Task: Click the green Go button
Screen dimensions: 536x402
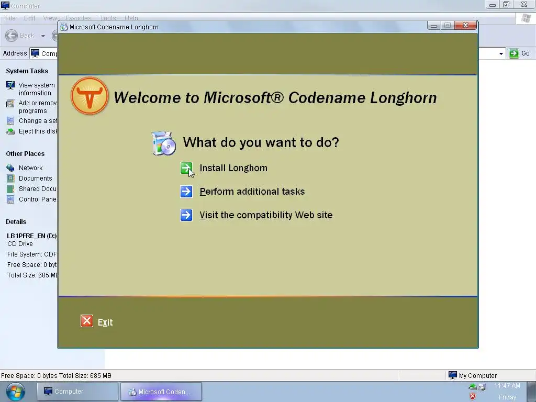Action: click(519, 53)
